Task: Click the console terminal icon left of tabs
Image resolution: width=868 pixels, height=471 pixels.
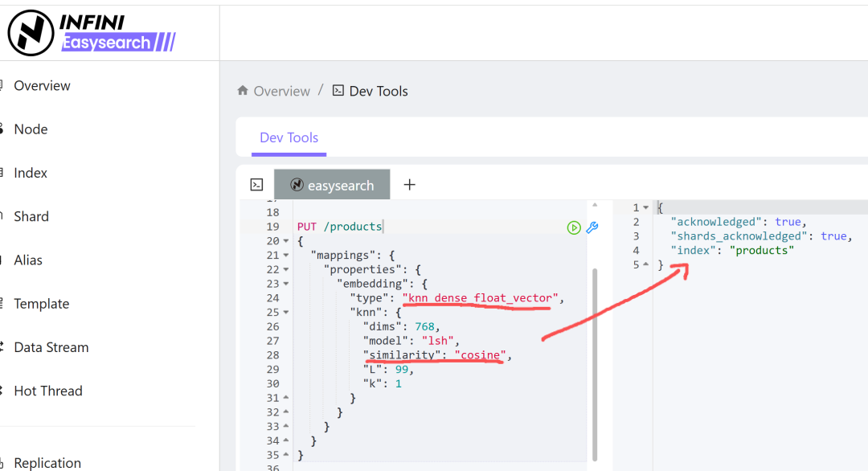Action: tap(256, 185)
